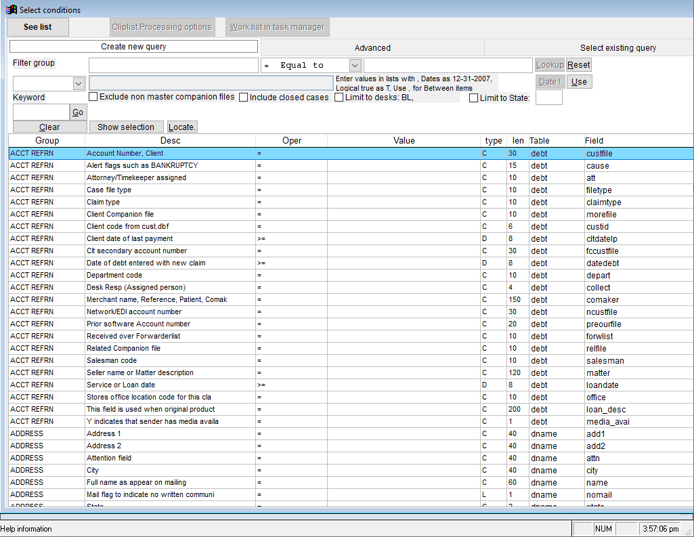Image resolution: width=694 pixels, height=537 pixels.
Task: Enable Include closed cases checkbox
Action: point(243,98)
